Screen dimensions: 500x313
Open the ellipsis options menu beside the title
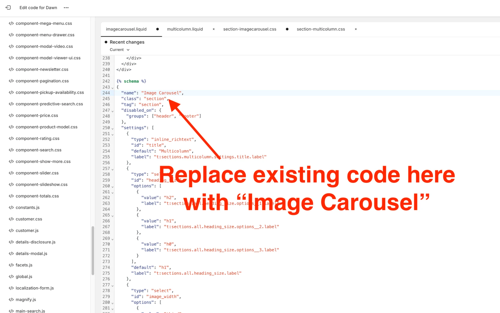[x=66, y=8]
